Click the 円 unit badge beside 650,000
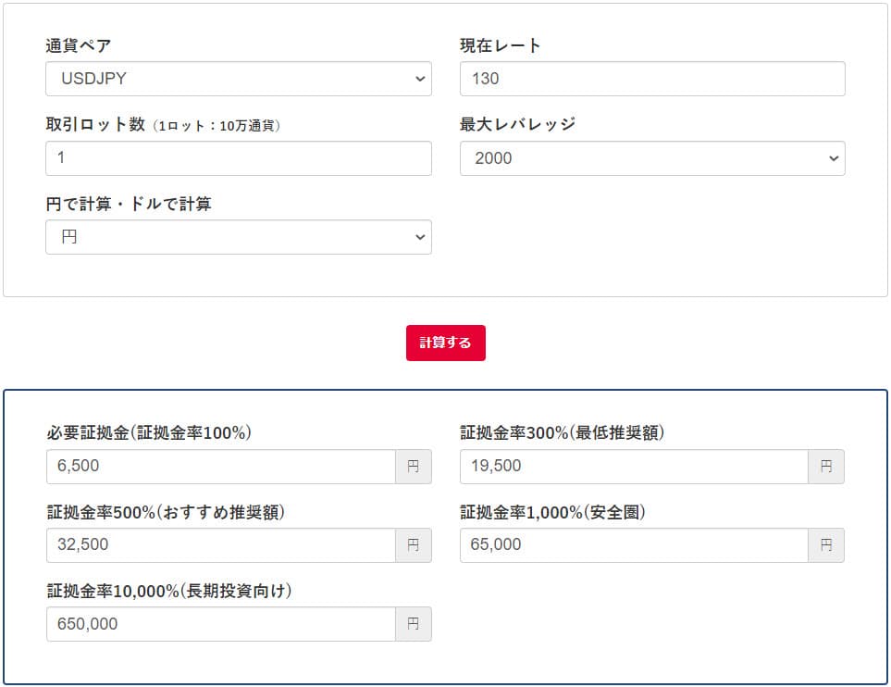891x687 pixels. coord(414,624)
